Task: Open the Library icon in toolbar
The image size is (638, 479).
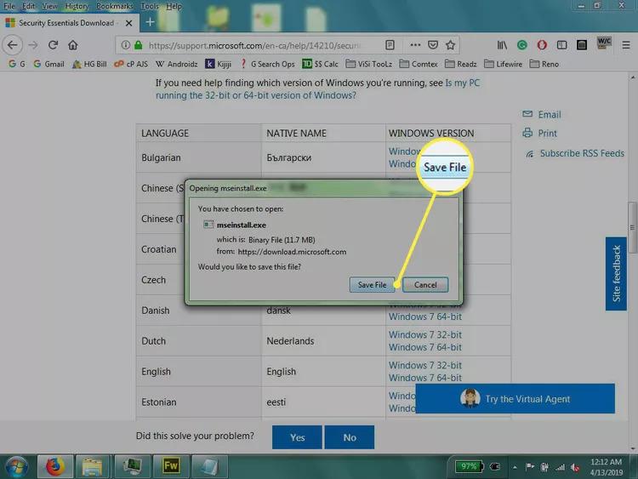Action: 502,45
